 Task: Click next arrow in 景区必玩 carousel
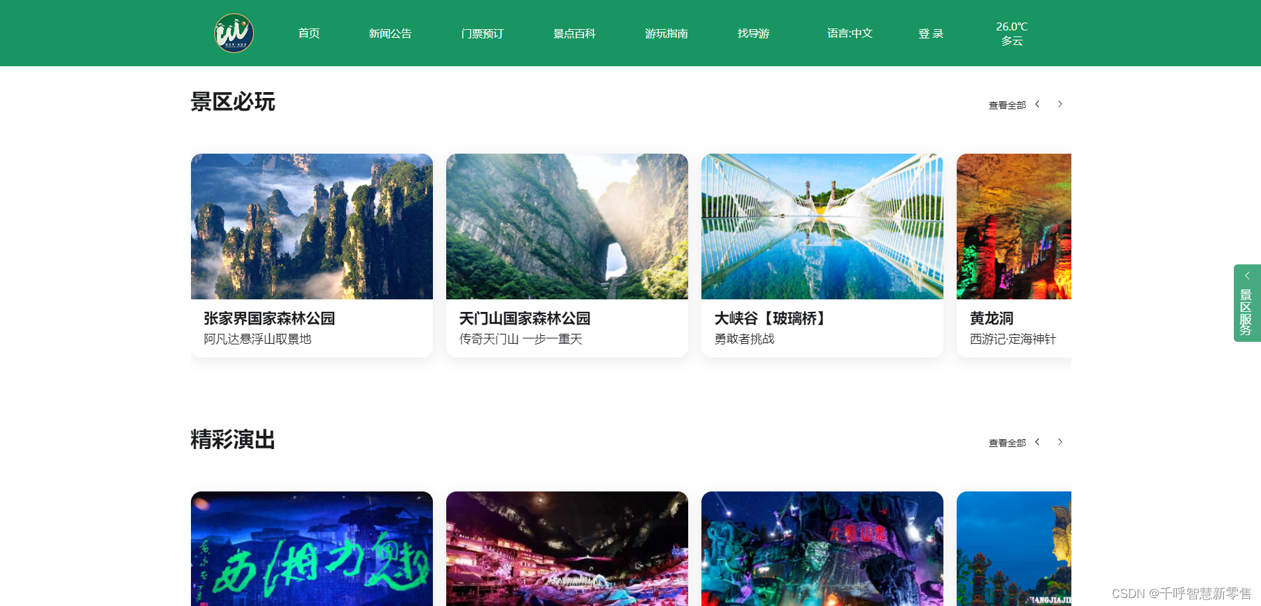[1060, 104]
